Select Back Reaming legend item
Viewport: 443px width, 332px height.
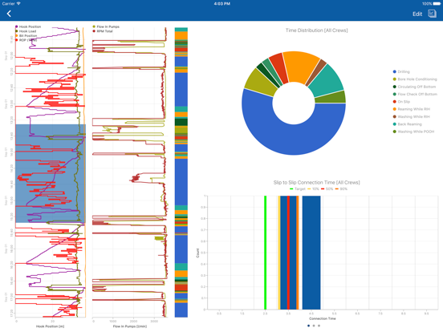click(408, 124)
